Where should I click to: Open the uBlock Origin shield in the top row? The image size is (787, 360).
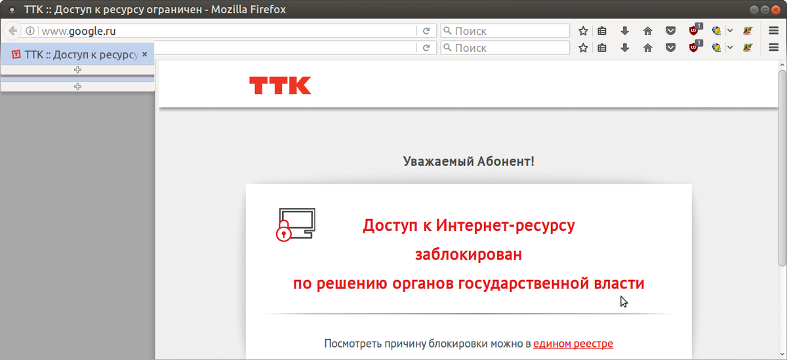(695, 30)
